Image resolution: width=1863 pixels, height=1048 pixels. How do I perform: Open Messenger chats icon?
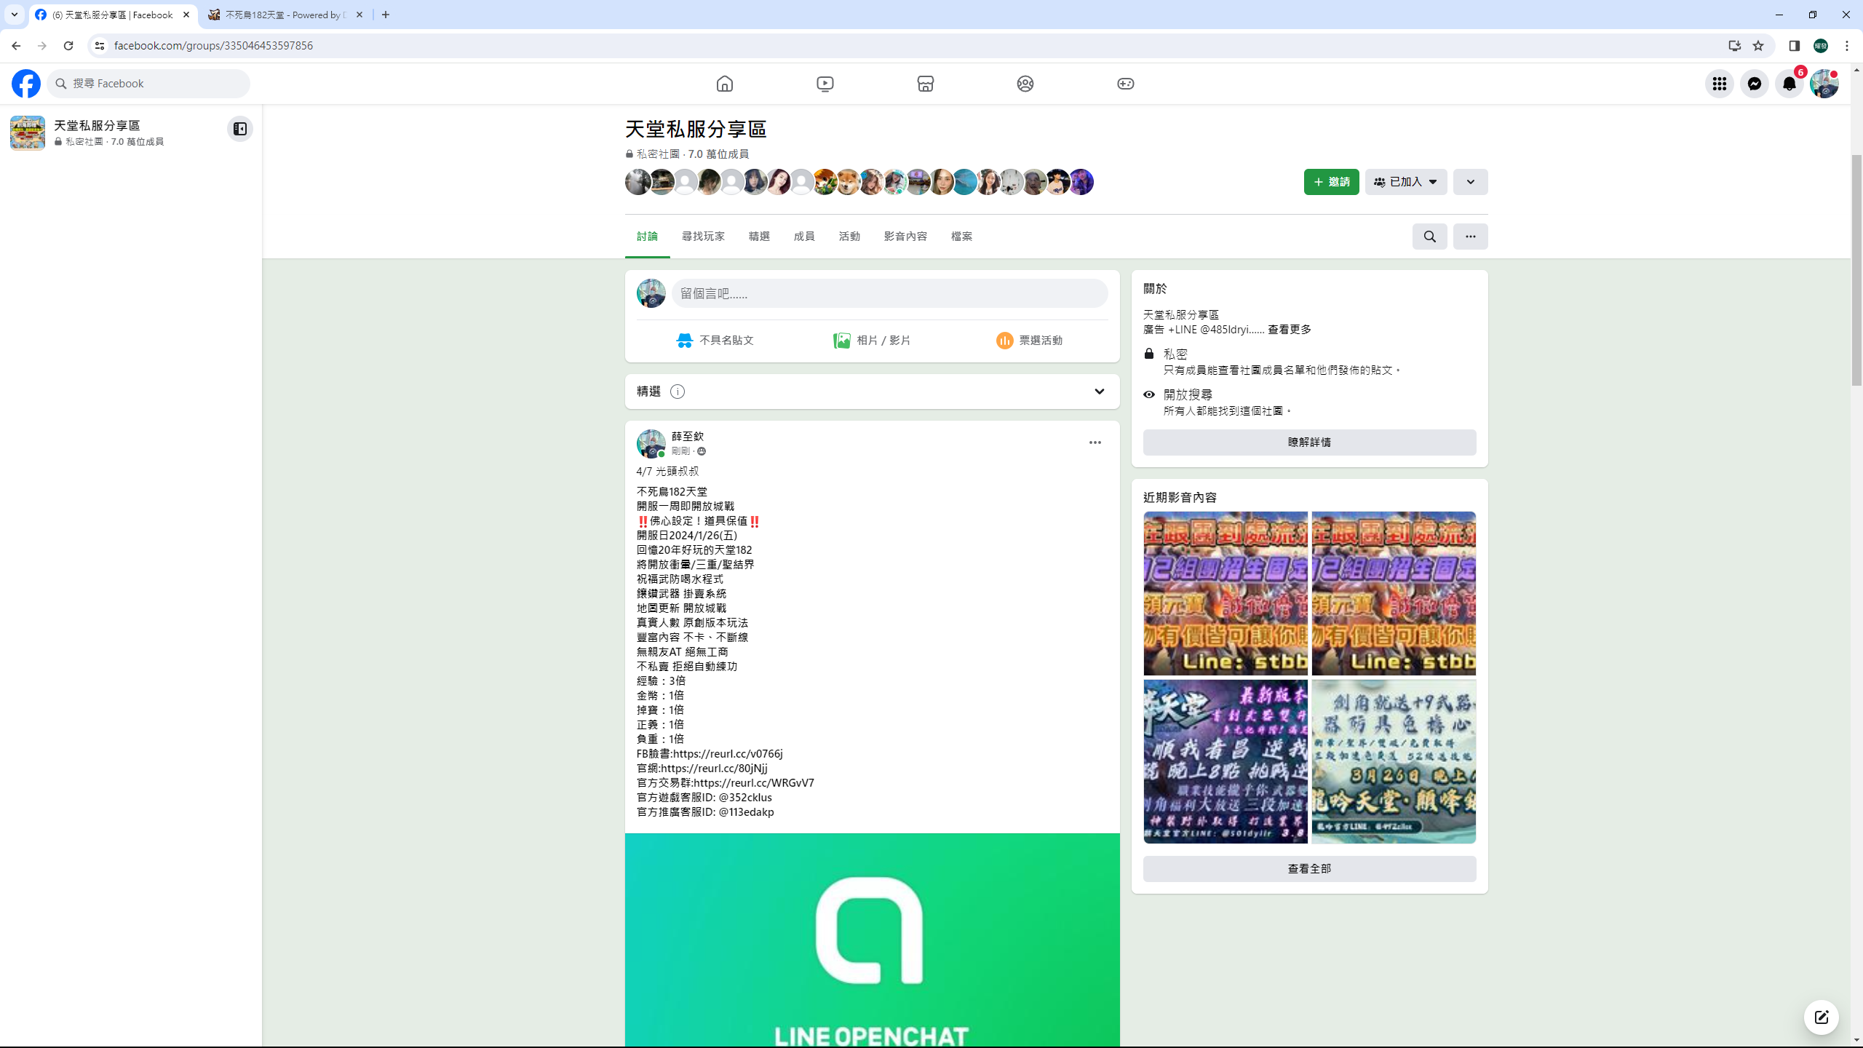[x=1754, y=84]
